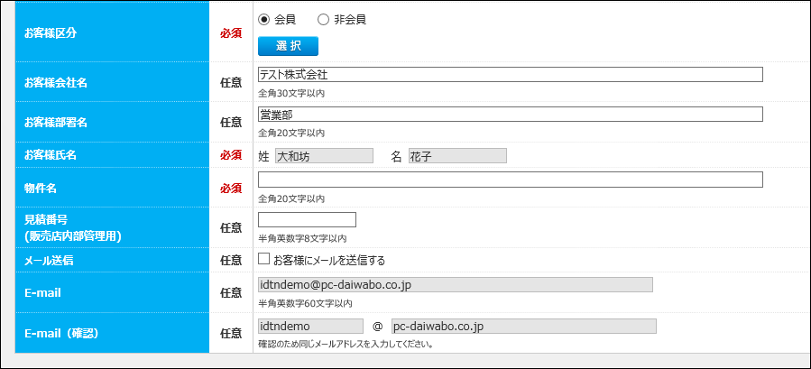Click the confirmation domain field after @
Viewport: 811px width, 369px height.
pyautogui.click(x=523, y=326)
